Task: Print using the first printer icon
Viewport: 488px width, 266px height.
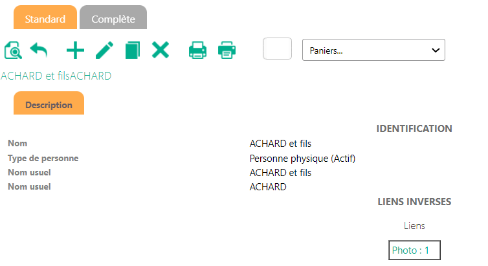Action: (197, 50)
